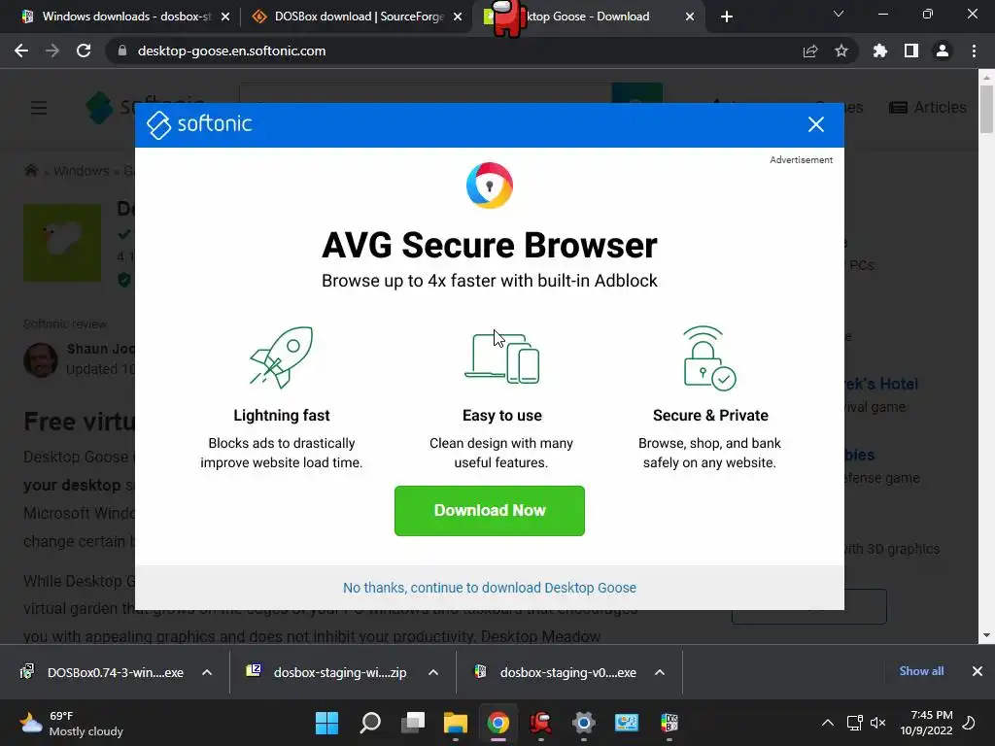Open taskbar Search

tap(370, 723)
